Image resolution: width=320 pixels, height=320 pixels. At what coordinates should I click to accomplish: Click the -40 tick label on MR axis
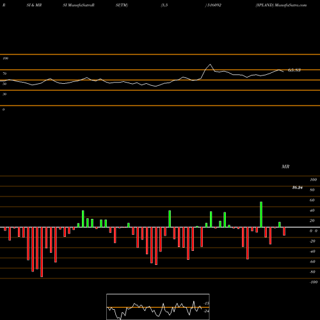(x=312, y=252)
